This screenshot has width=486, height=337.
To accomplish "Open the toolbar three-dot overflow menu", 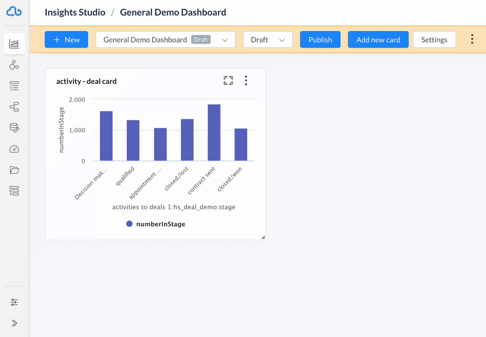I will point(472,39).
